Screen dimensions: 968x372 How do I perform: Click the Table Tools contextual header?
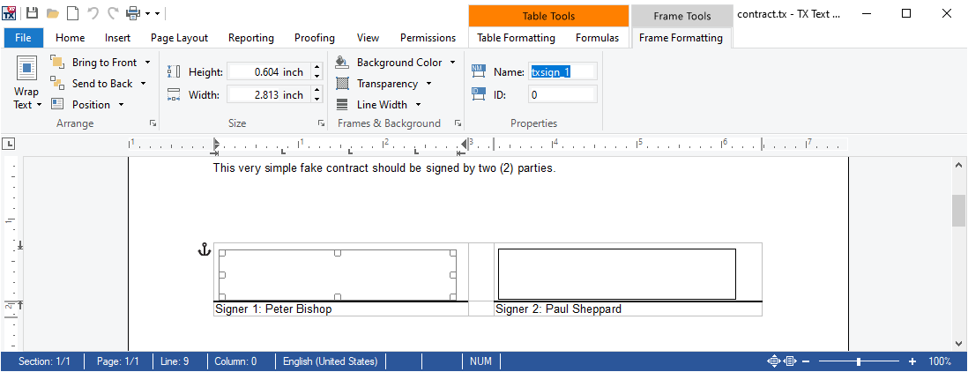[x=549, y=16]
